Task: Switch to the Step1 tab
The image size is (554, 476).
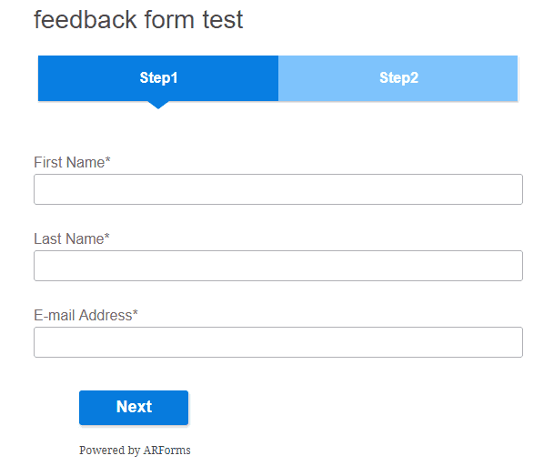Action: tap(158, 78)
